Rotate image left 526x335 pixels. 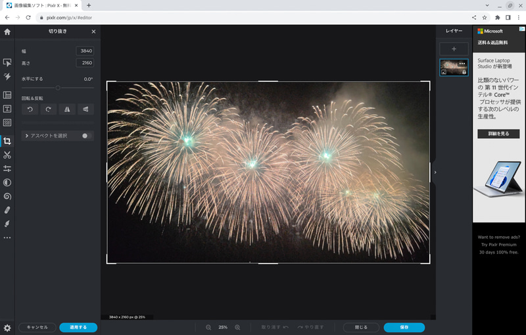pyautogui.click(x=30, y=109)
